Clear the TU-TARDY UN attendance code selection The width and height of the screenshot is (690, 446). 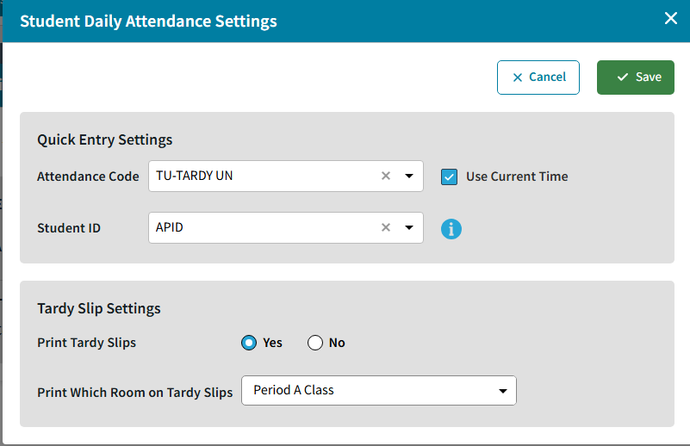point(386,176)
